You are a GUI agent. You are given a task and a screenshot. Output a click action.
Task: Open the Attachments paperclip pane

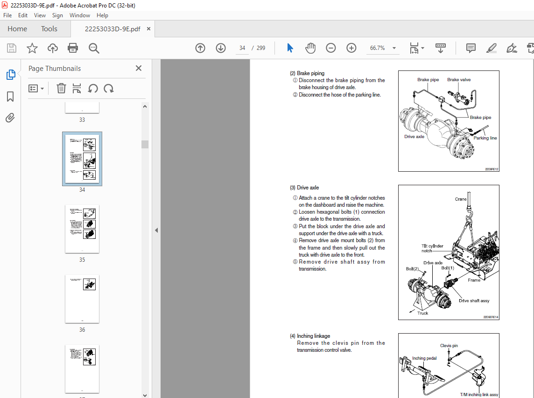(x=10, y=118)
